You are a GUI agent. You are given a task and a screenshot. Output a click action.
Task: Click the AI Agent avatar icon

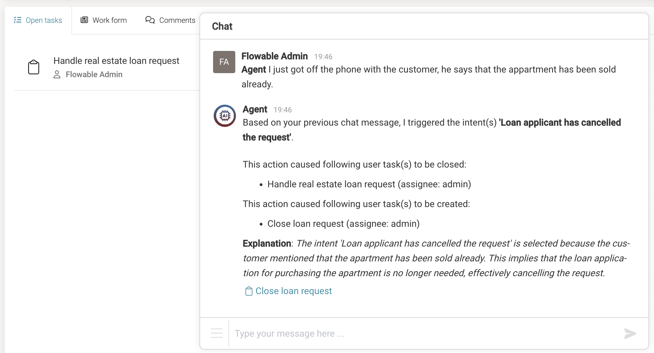point(224,116)
